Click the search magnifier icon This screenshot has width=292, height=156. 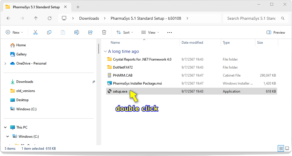283,18
